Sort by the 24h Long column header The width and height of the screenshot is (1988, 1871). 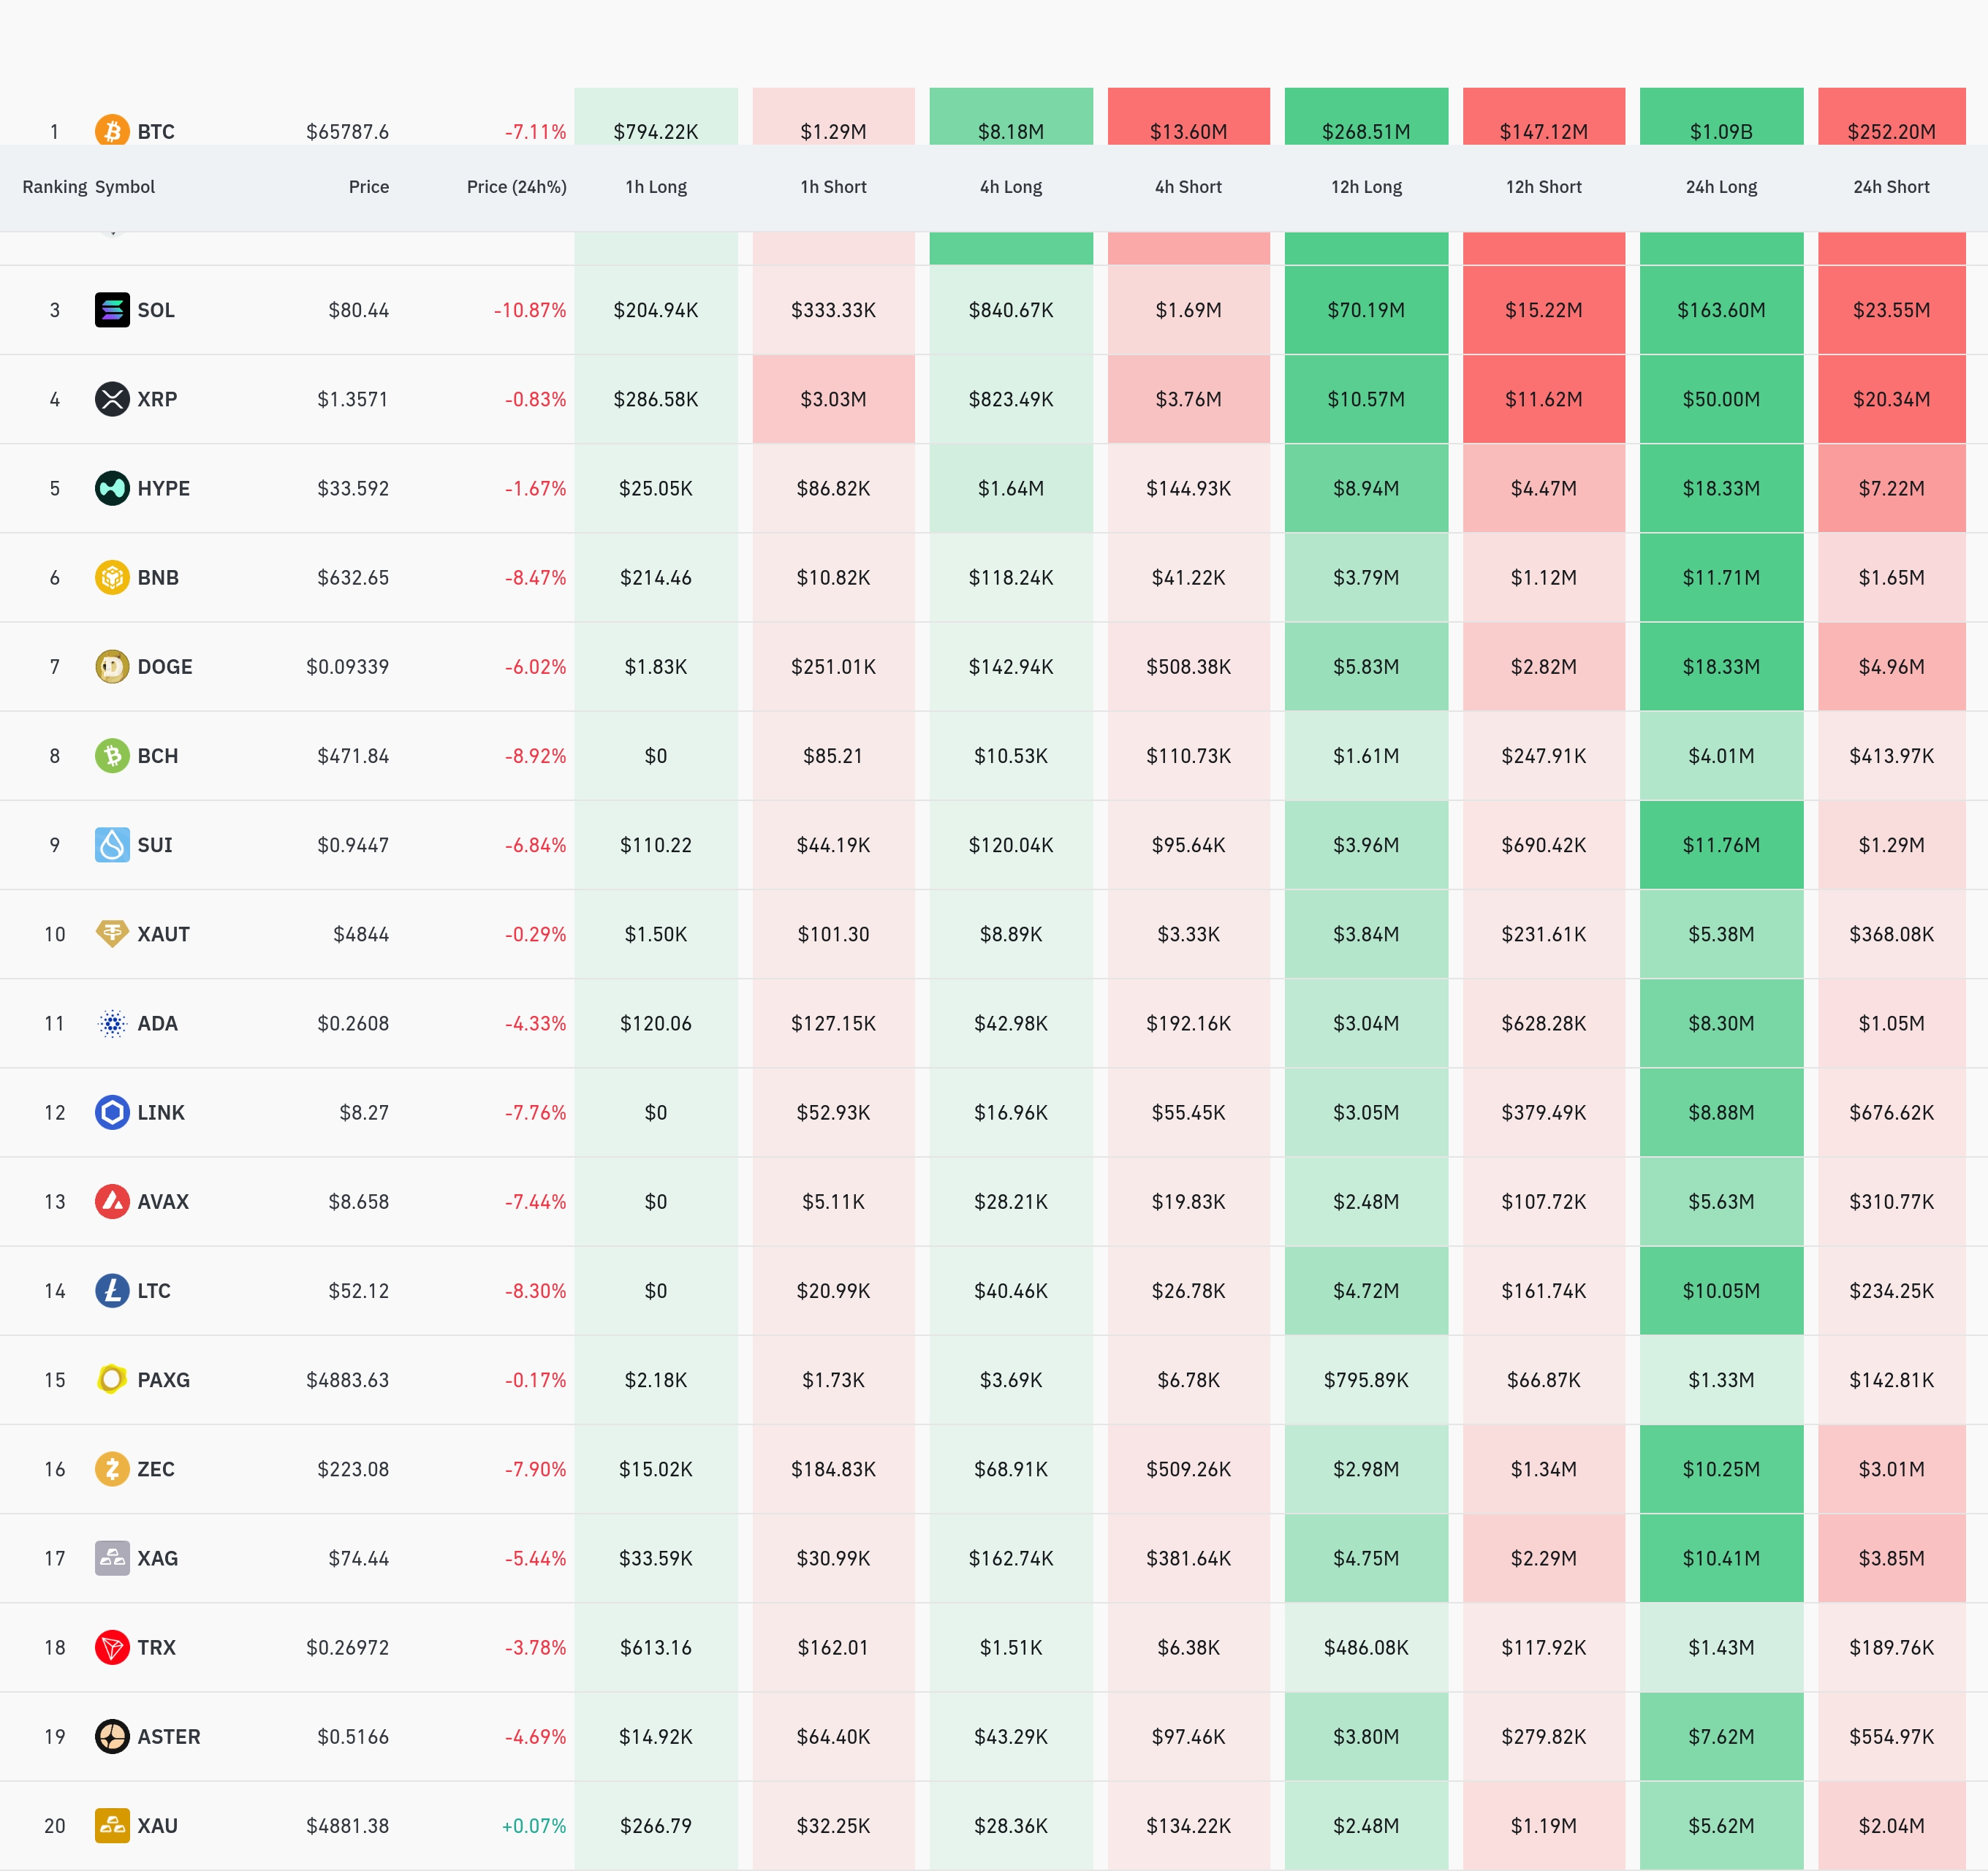[x=1720, y=187]
